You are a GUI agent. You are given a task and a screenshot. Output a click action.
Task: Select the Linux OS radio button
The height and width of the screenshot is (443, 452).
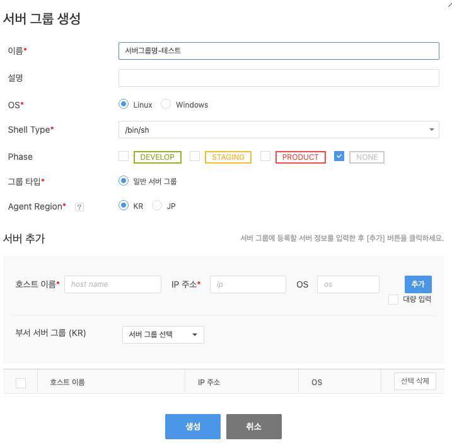coord(124,104)
